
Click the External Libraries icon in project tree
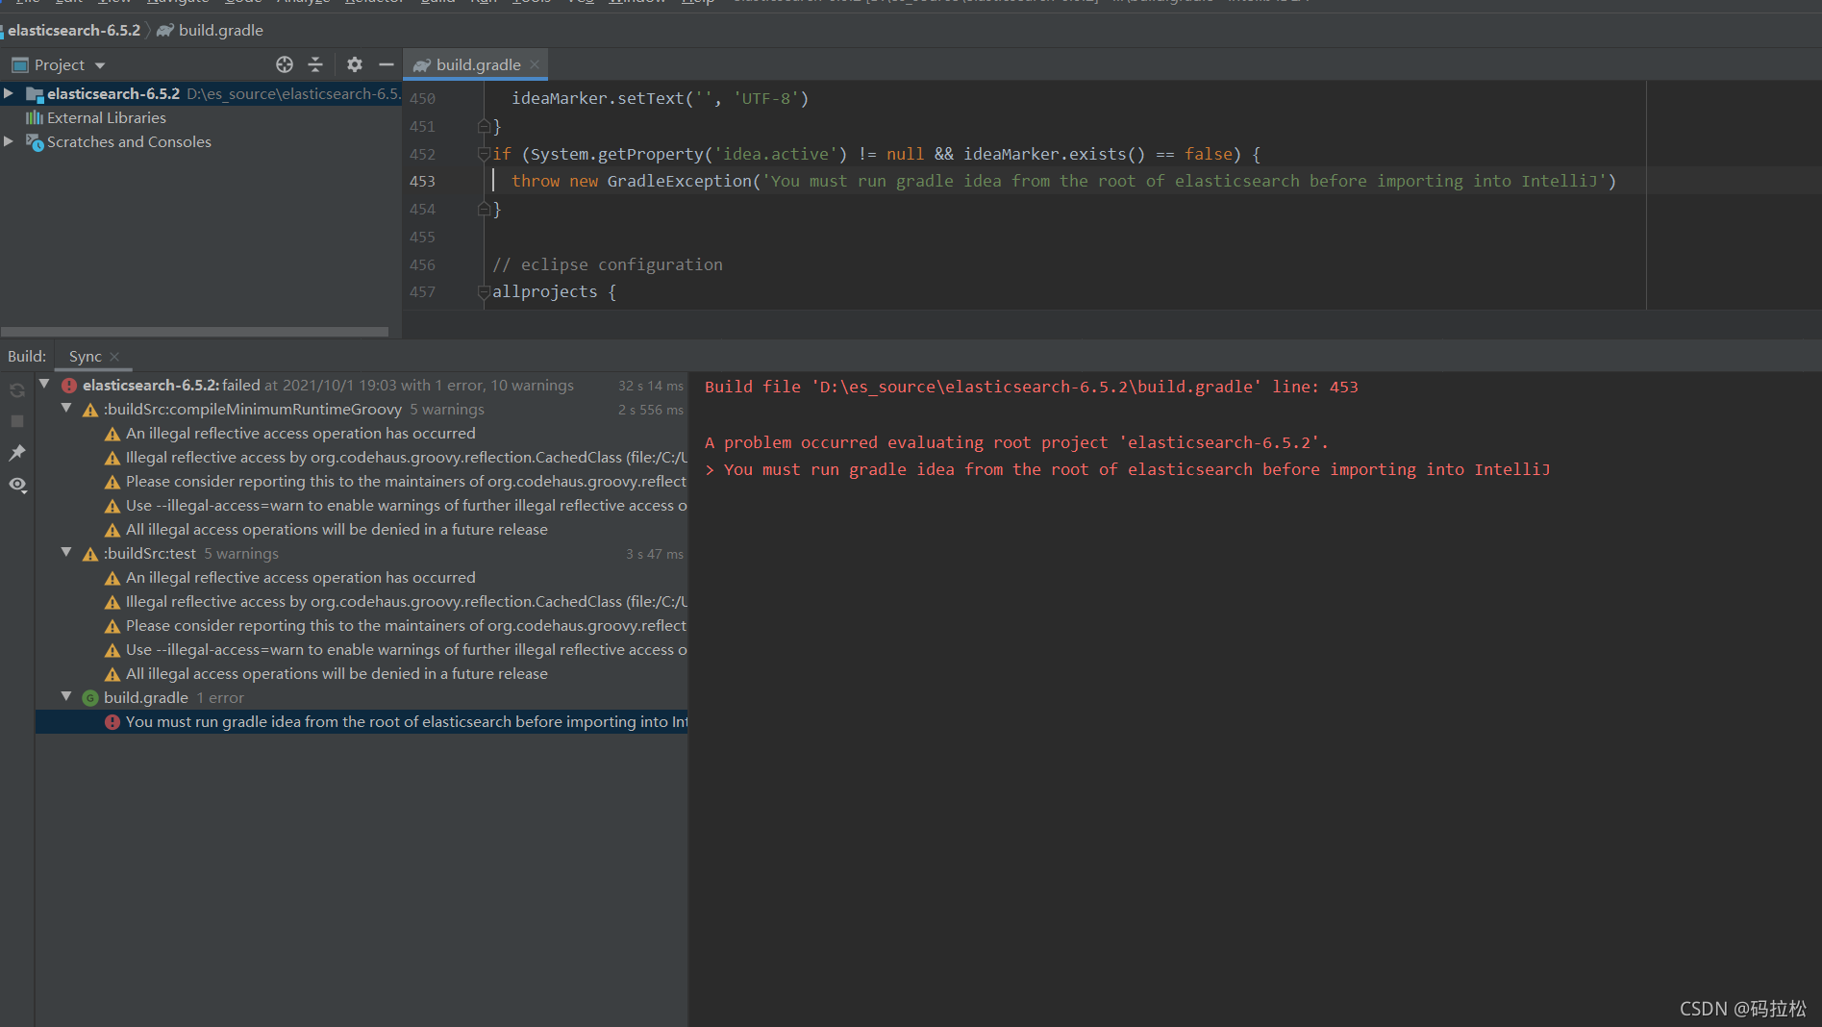tap(35, 117)
